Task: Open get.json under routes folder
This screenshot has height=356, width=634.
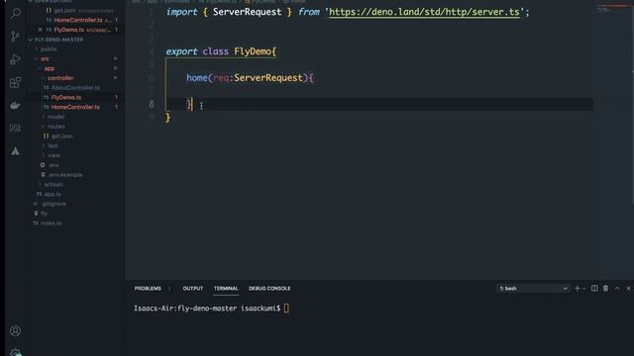Action: point(61,136)
